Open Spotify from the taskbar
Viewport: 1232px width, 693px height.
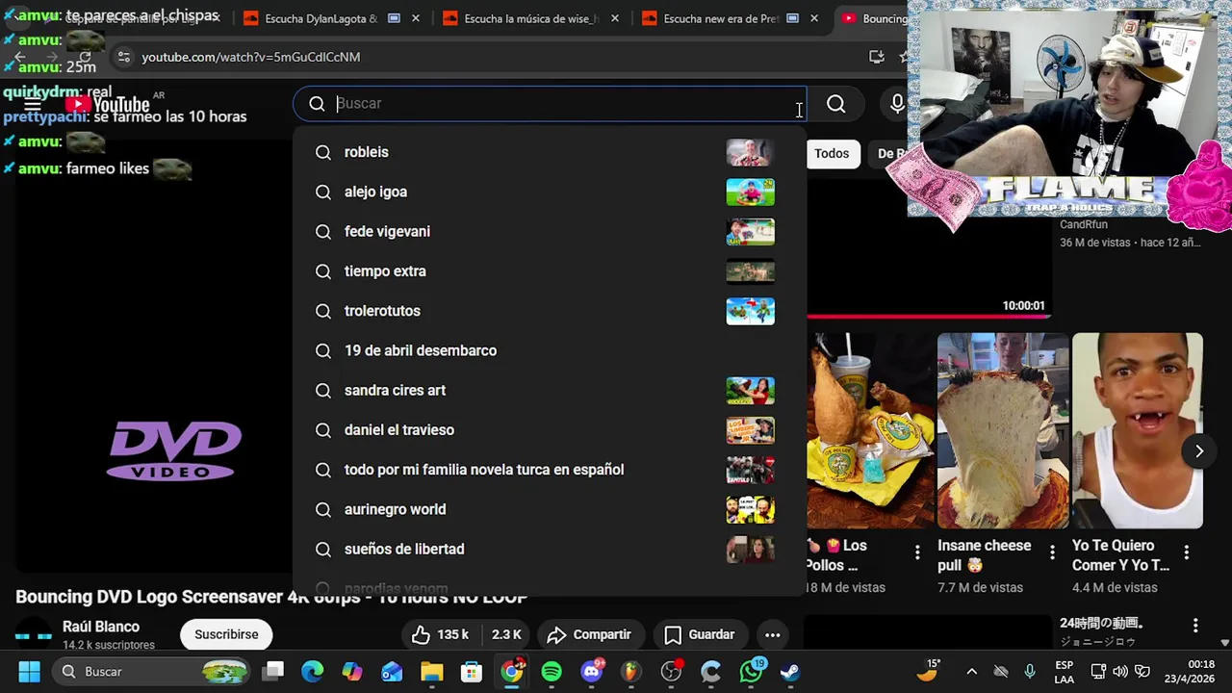[552, 671]
